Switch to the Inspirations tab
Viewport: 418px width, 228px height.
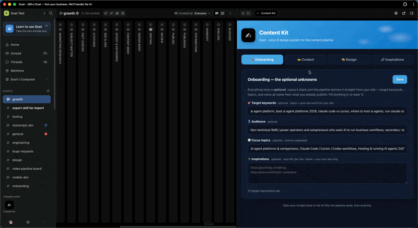(392, 59)
